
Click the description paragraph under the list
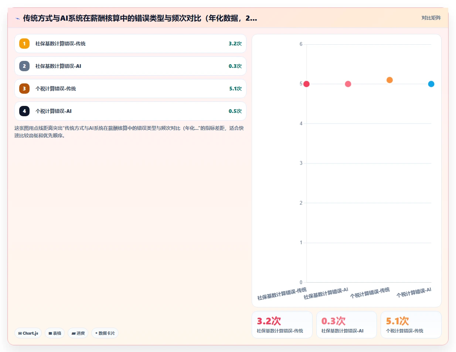pos(129,132)
